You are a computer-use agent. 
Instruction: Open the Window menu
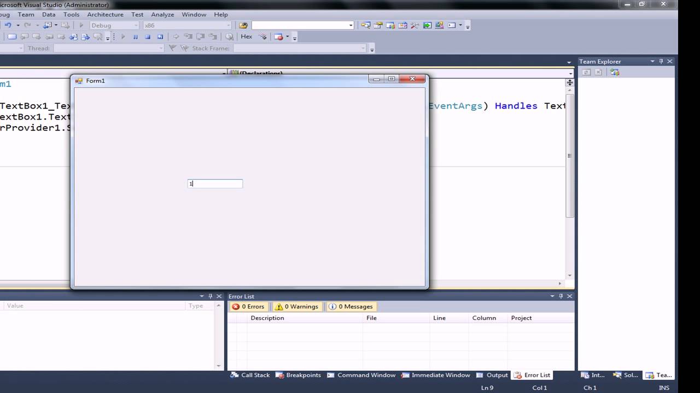click(194, 14)
